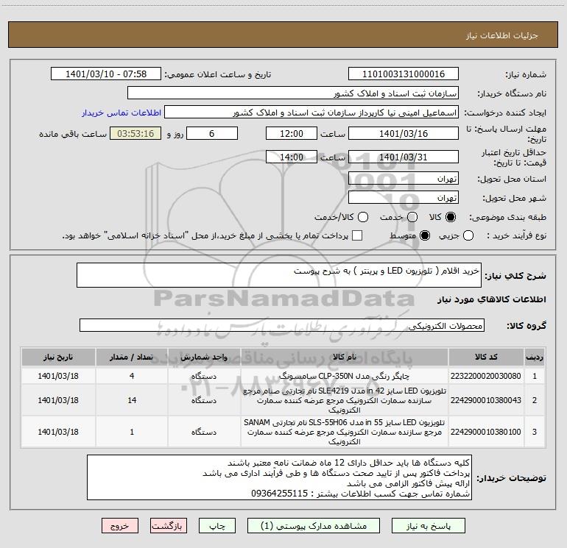567x548 pixels.
Task: Select the کالا/خدمت radio button
Action: [x=363, y=217]
